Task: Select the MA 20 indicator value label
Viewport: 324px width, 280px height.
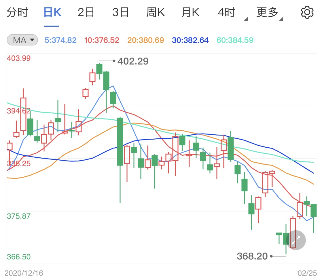Action: [145, 40]
